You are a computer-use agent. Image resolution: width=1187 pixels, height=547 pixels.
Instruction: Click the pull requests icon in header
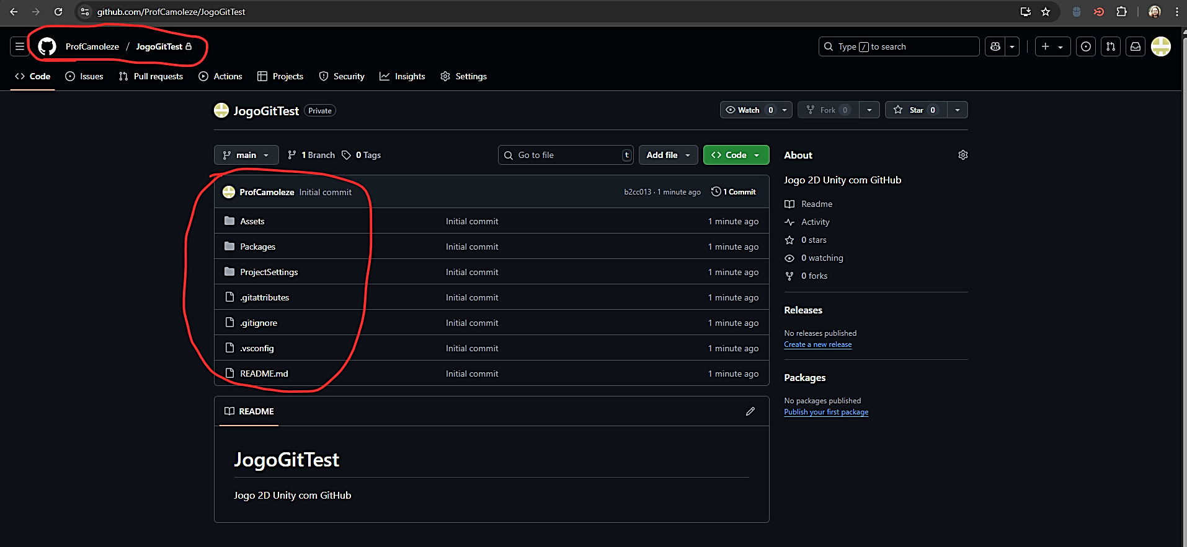pos(1111,46)
